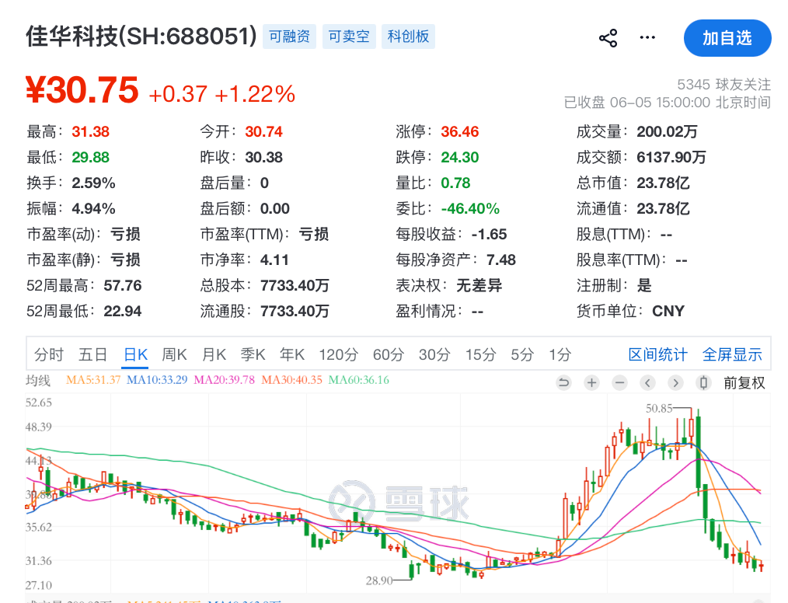
Task: Click the 可融资 tag
Action: click(289, 37)
